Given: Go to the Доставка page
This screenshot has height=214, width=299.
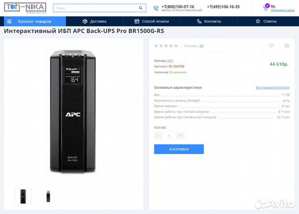Looking at the screenshot, I should (x=94, y=21).
